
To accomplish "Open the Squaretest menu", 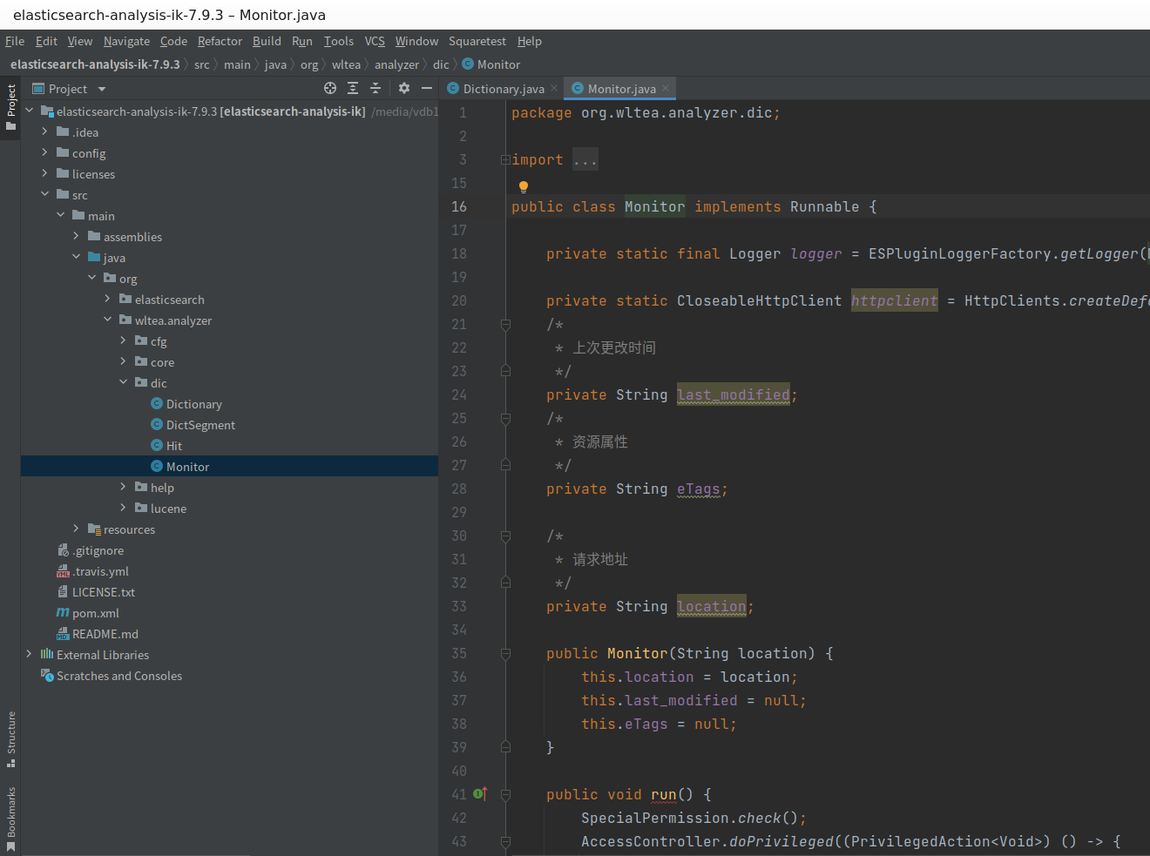I will (477, 41).
